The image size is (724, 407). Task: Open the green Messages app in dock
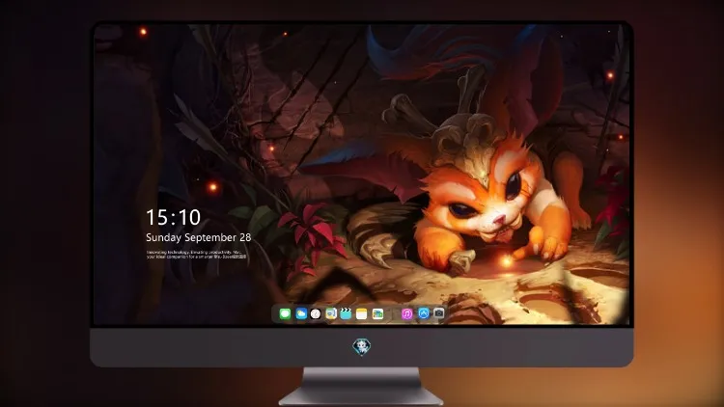coord(285,313)
